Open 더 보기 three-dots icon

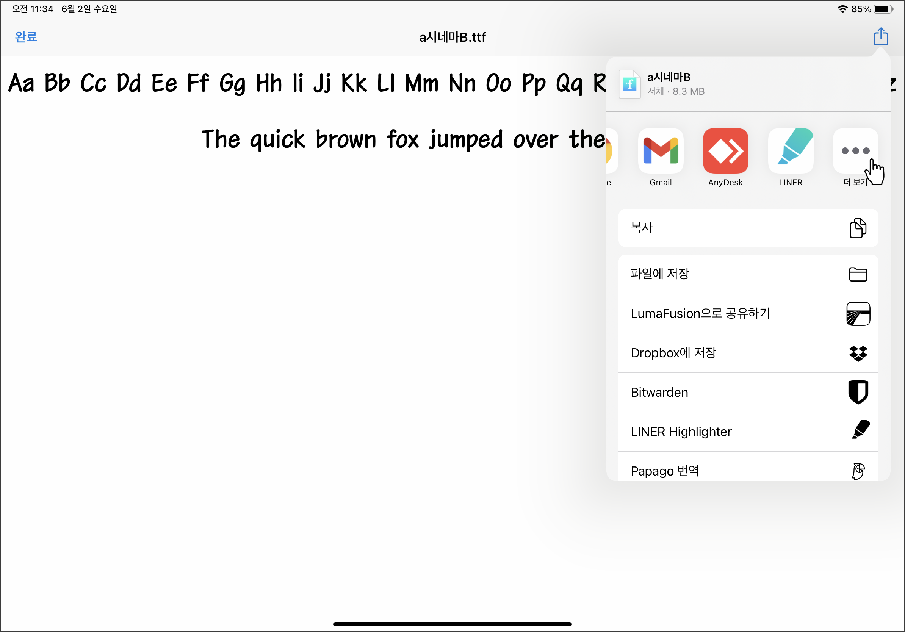coord(855,151)
